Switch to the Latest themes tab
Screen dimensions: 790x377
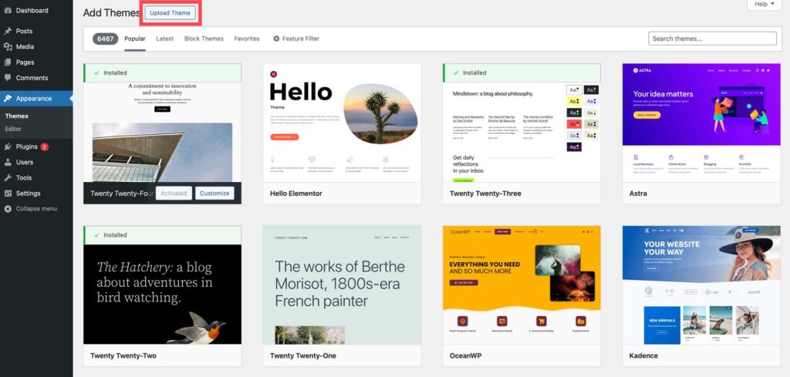[164, 39]
